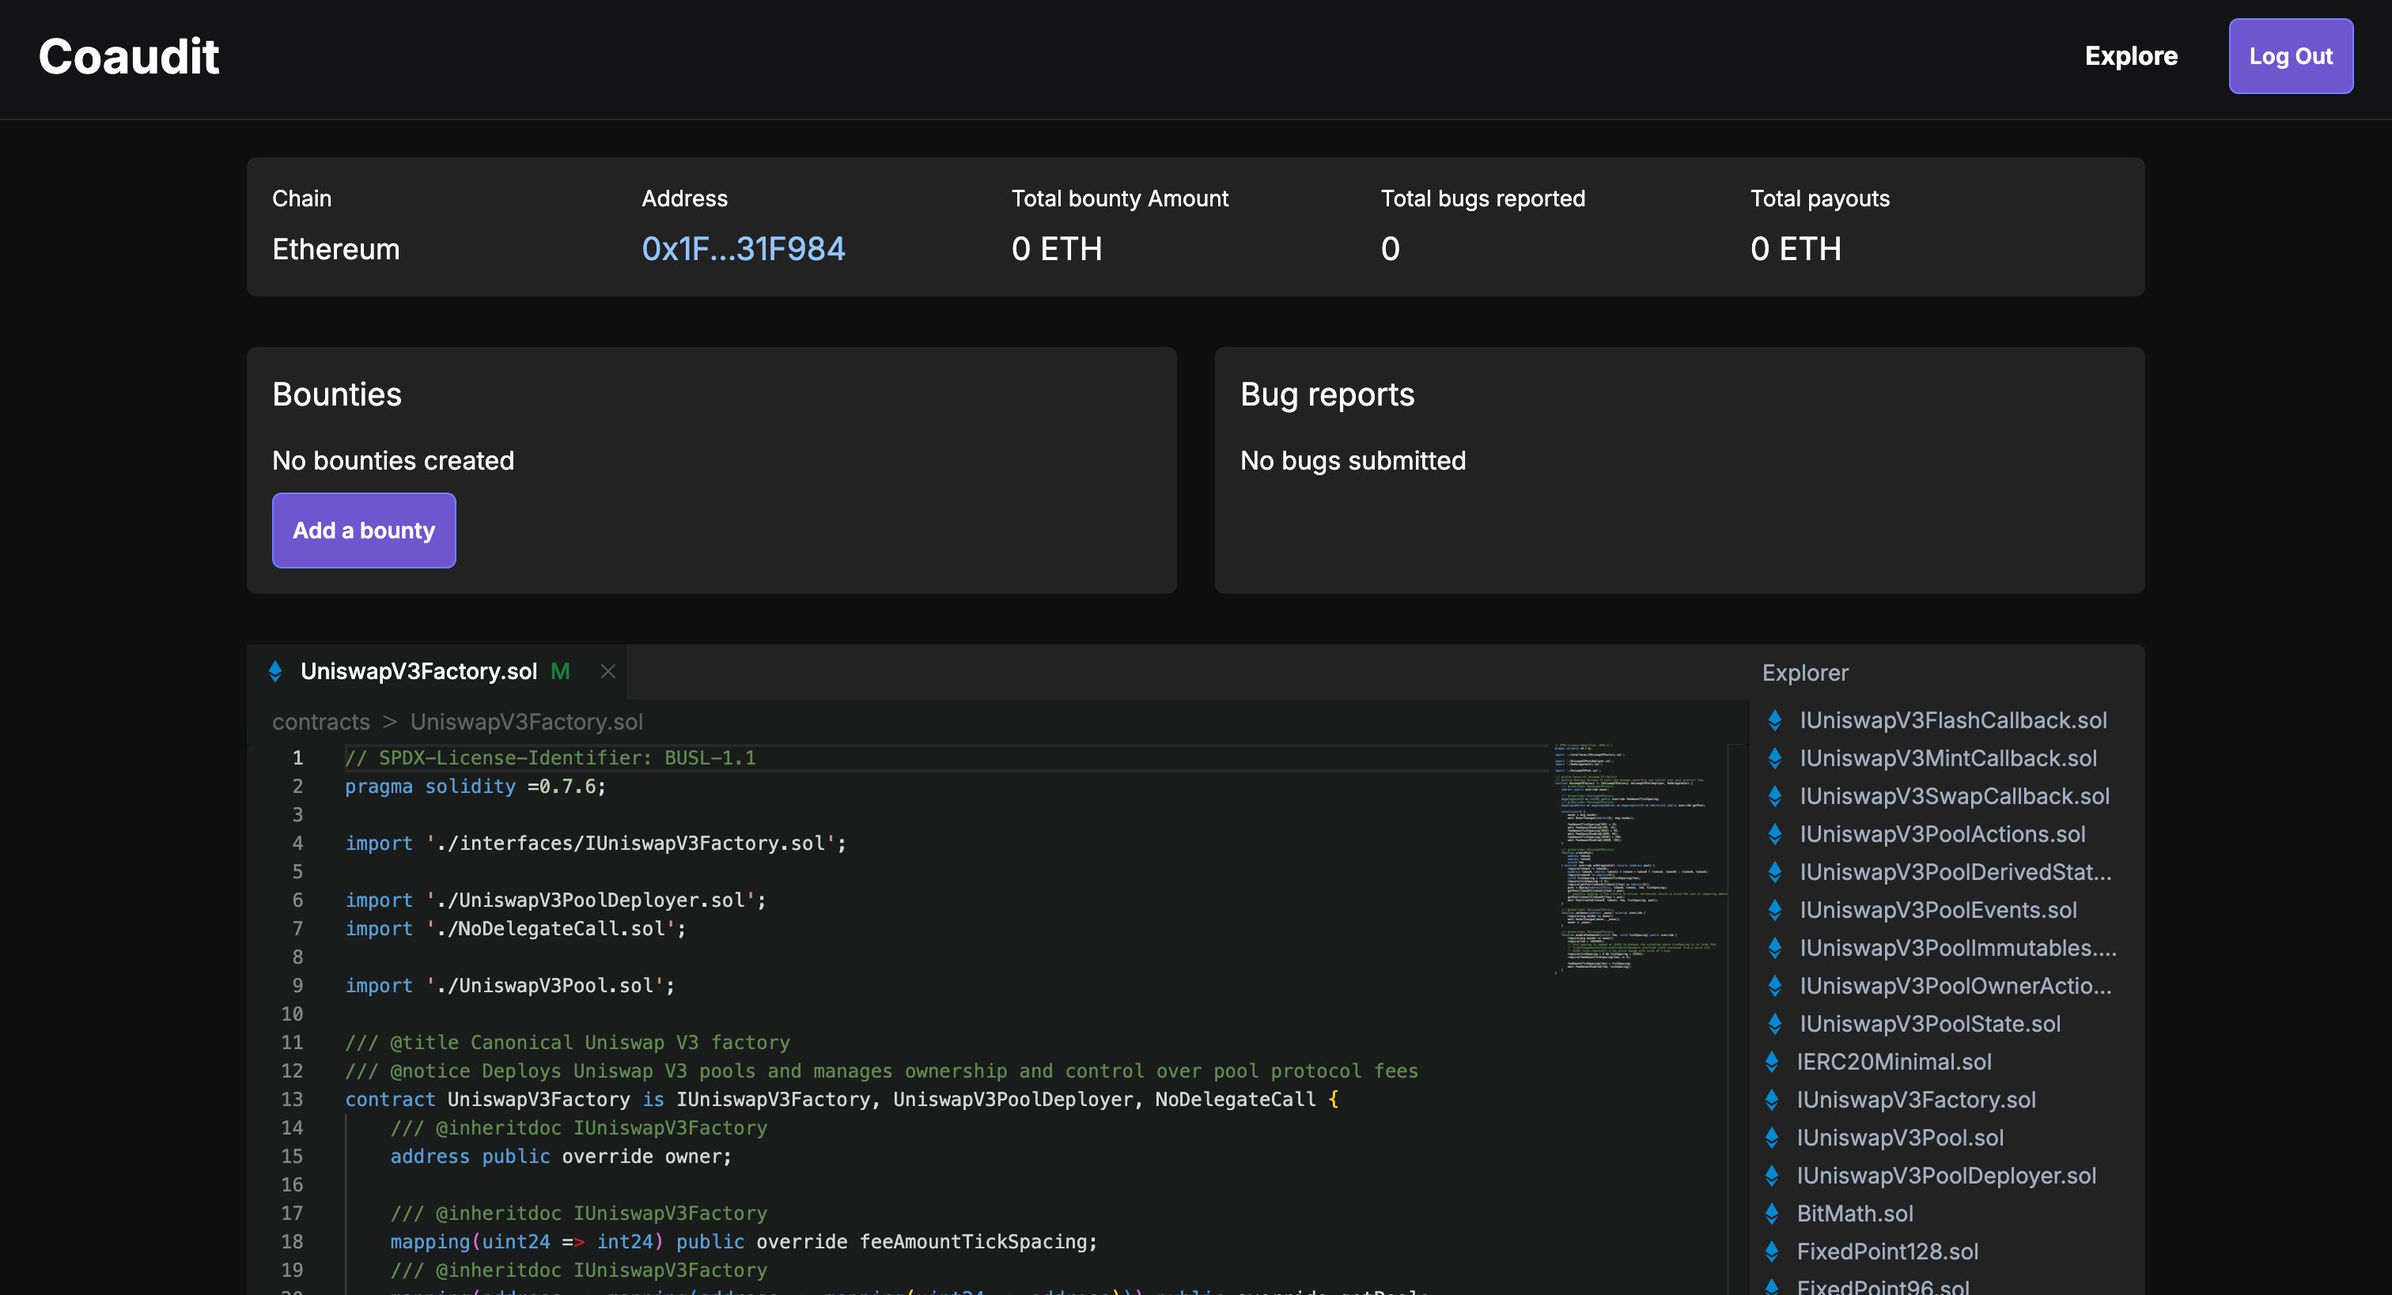
Task: Click the icon beside IUniswapV3PoolActions.sol
Action: 1774,835
